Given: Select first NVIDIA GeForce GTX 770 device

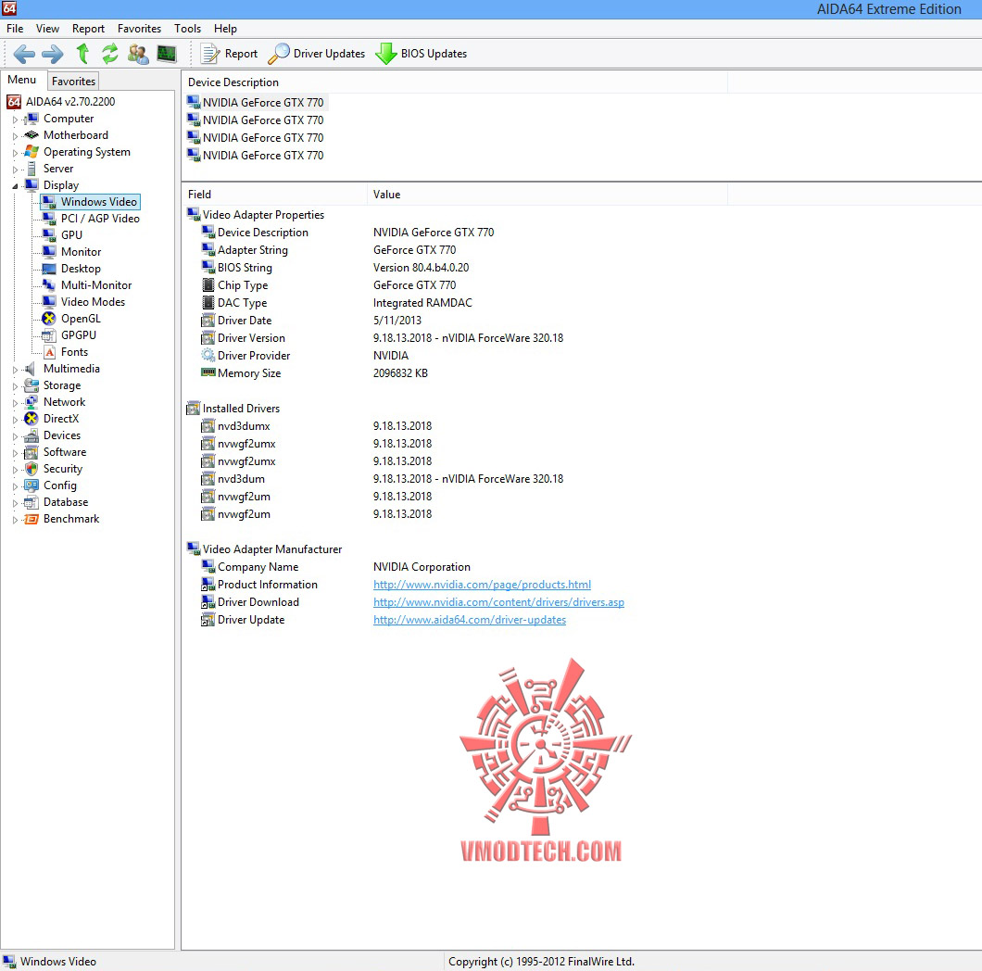Looking at the screenshot, I should tap(256, 102).
